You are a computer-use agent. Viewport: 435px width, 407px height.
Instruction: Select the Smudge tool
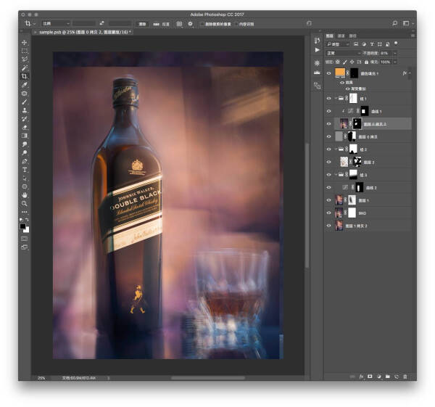click(x=25, y=144)
